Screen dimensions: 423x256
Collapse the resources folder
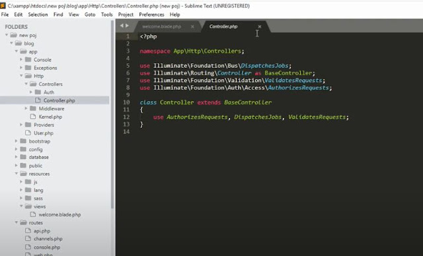(x=16, y=174)
